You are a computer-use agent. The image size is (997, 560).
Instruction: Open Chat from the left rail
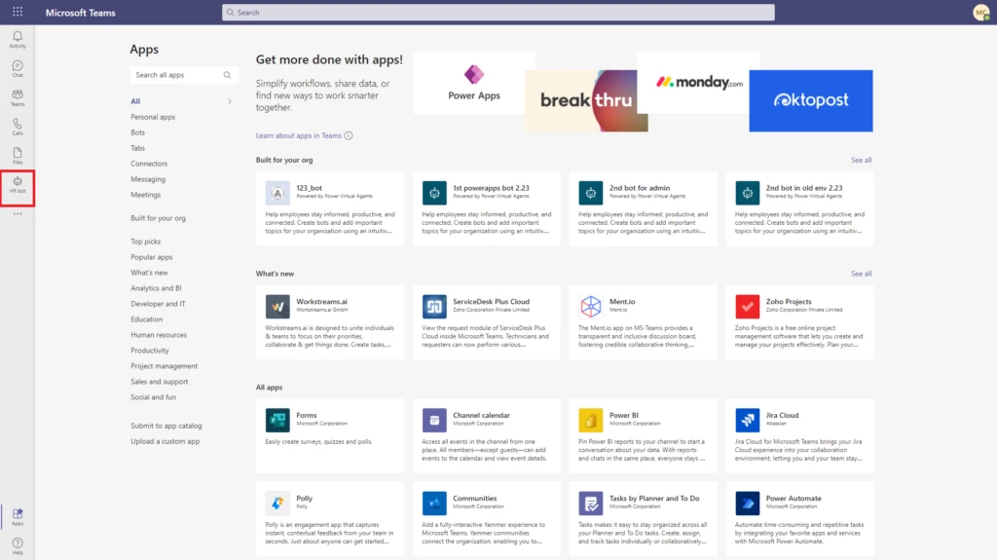click(18, 69)
